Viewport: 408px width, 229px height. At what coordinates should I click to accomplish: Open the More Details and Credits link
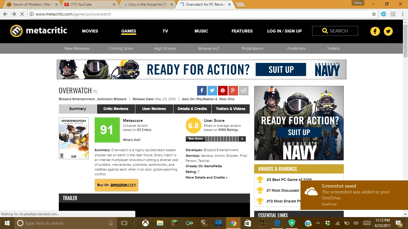[x=206, y=177]
